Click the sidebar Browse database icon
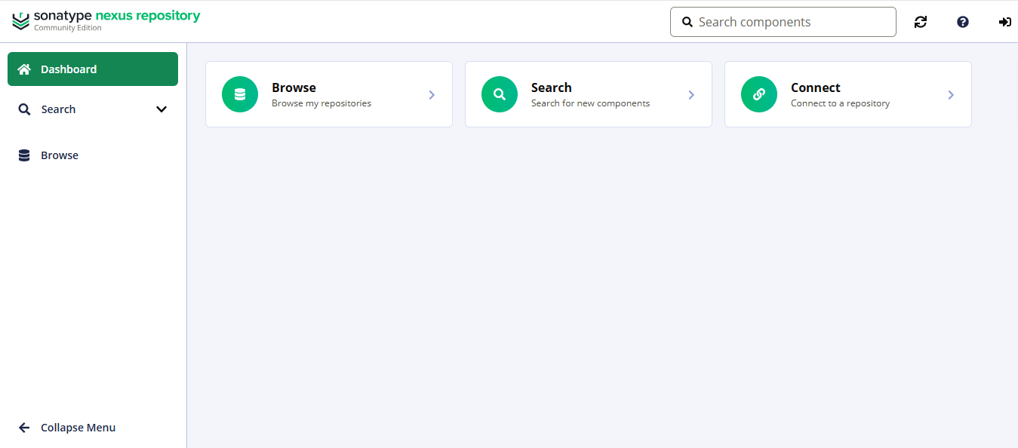Screen dimensions: 1018x448 24,155
